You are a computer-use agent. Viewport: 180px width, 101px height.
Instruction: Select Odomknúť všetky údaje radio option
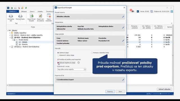tap(58, 55)
